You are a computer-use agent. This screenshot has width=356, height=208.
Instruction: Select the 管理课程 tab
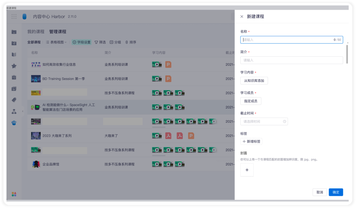pos(58,32)
